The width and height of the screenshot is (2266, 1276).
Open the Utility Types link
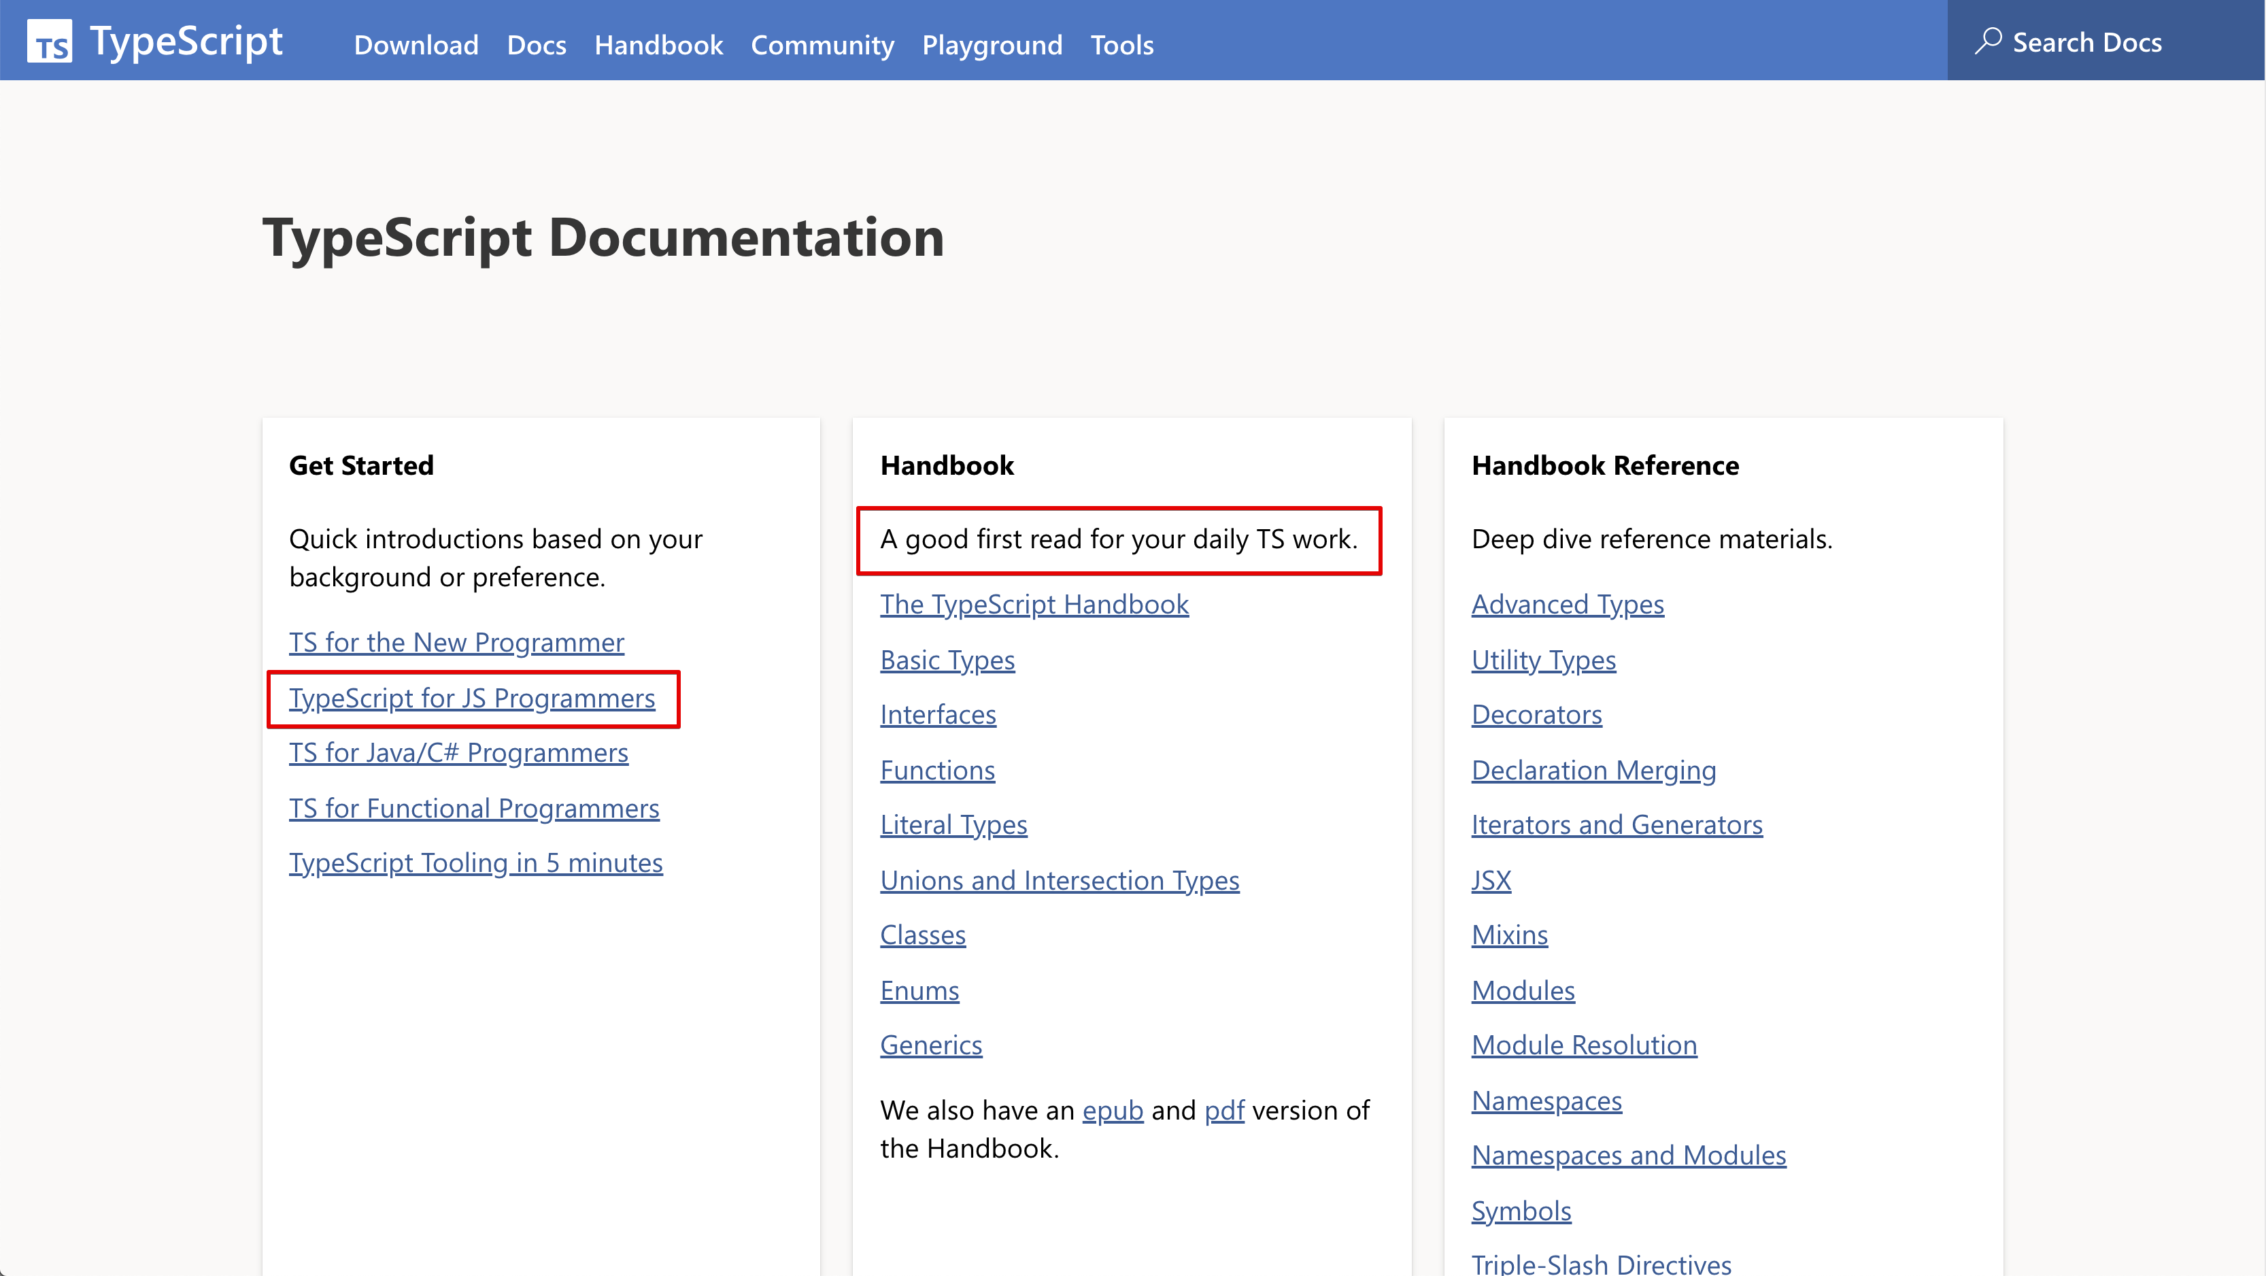pyautogui.click(x=1543, y=660)
